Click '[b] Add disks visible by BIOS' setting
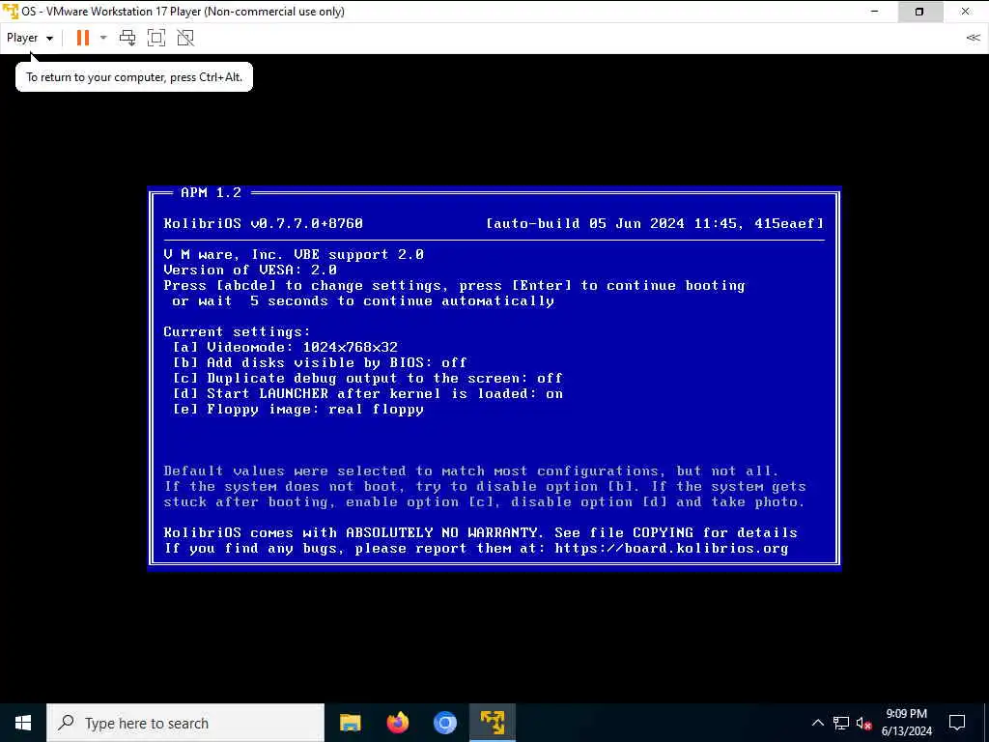The width and height of the screenshot is (989, 742). point(320,363)
